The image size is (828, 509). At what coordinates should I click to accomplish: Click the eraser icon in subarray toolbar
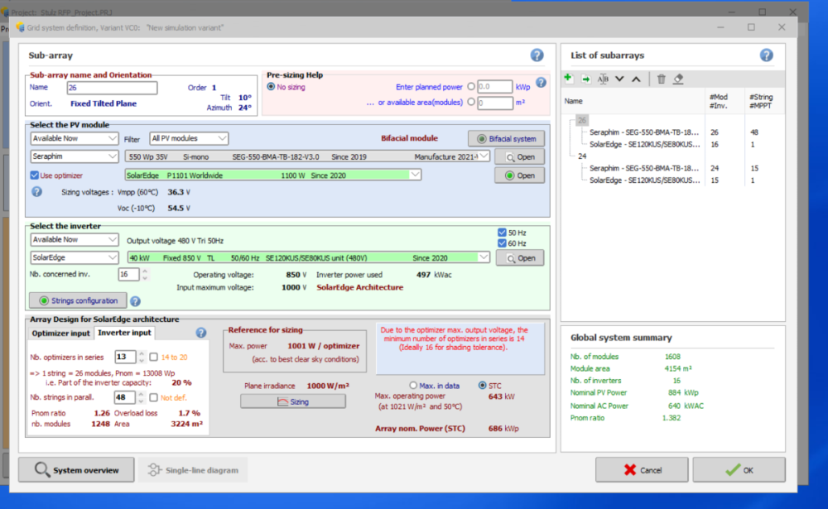[x=678, y=79]
